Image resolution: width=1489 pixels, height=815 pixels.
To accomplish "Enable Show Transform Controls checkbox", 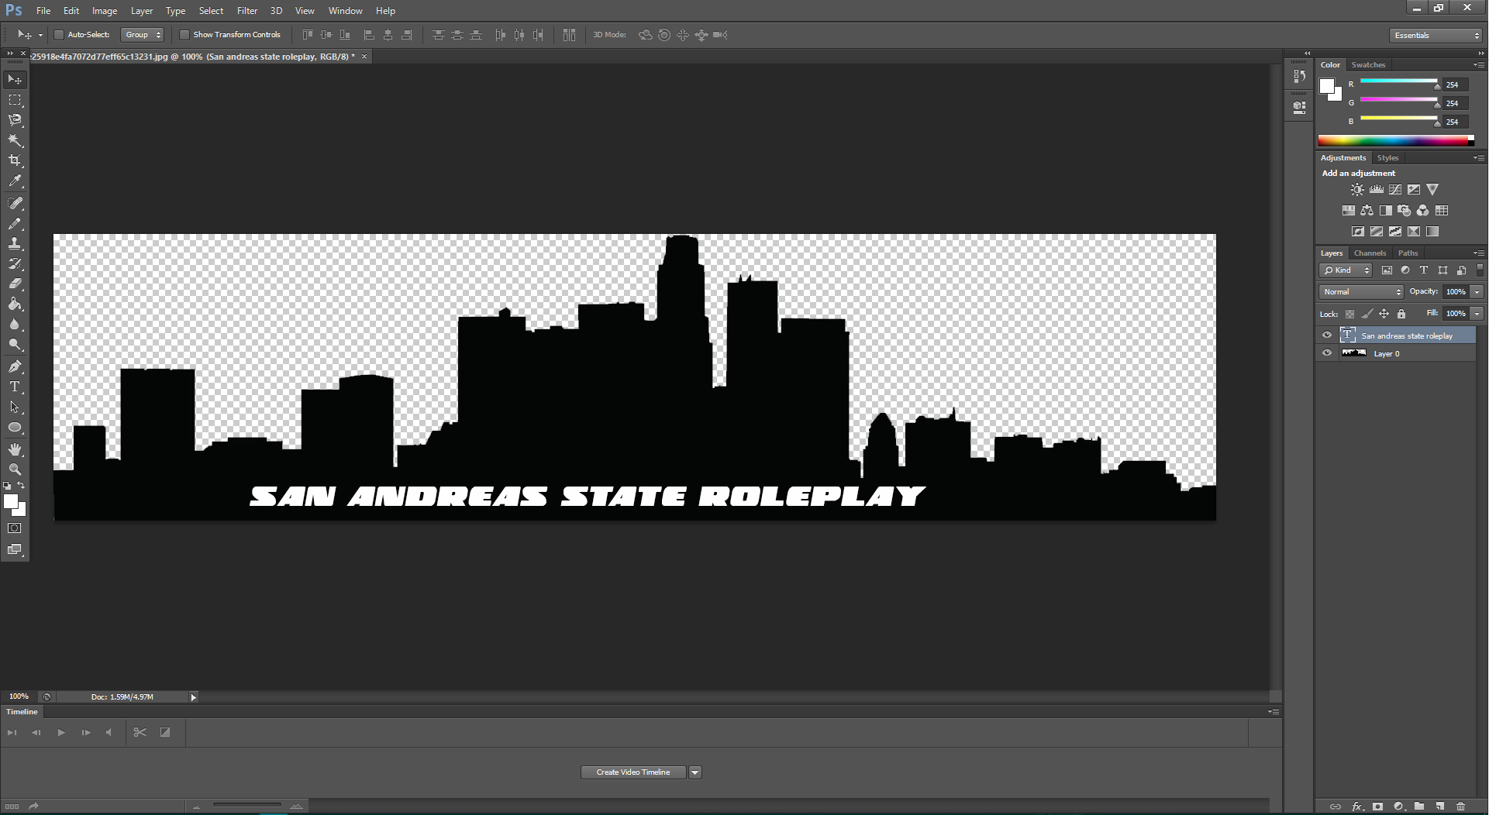I will point(184,35).
